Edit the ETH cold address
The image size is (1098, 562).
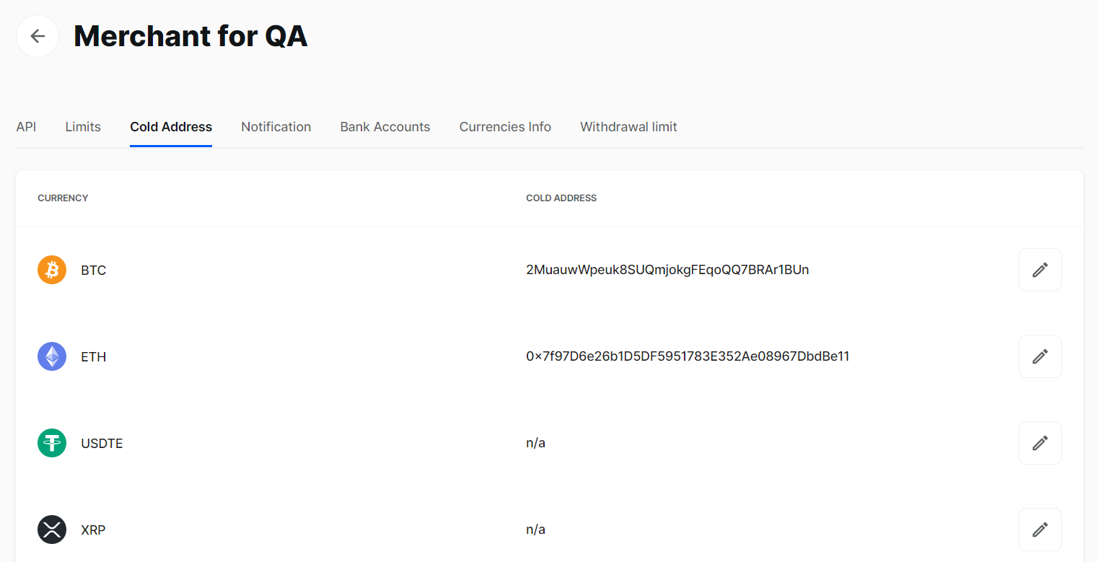(1040, 356)
